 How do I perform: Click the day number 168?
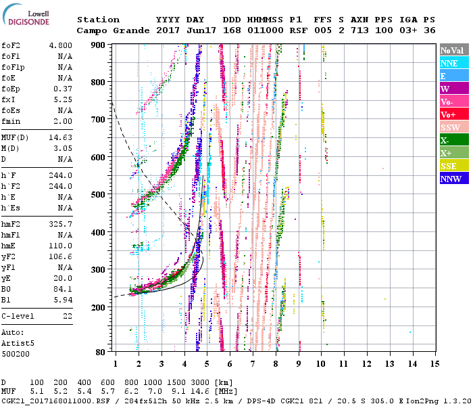(232, 30)
